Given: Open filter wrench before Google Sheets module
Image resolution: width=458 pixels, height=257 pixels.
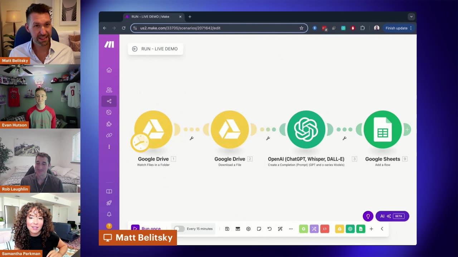Looking at the screenshot, I should [344, 138].
